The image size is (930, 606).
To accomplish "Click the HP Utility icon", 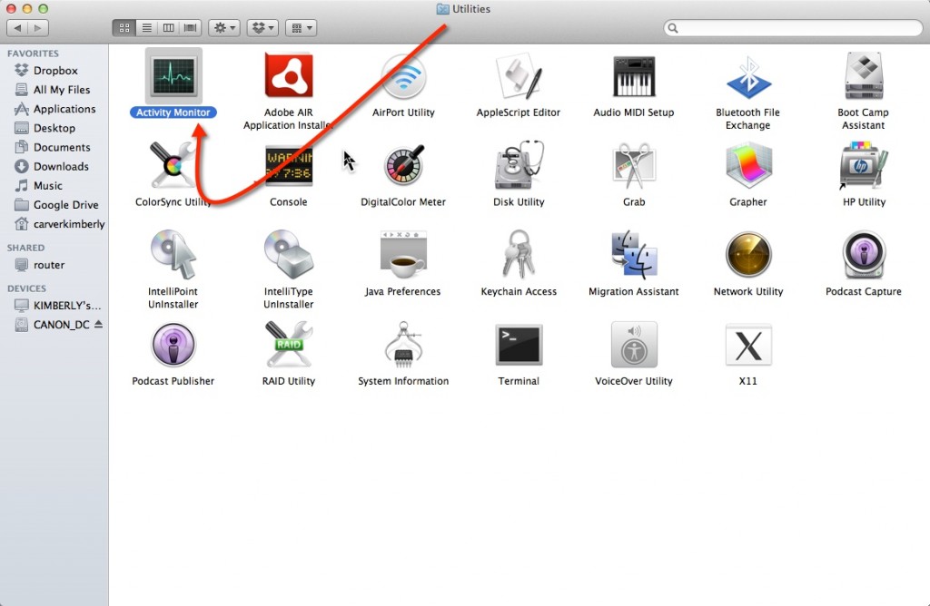I will click(864, 165).
